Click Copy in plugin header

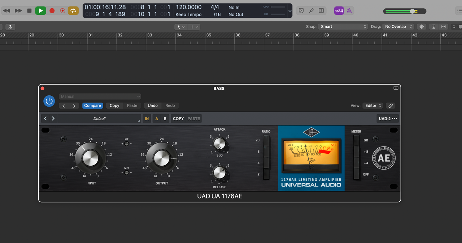point(114,105)
